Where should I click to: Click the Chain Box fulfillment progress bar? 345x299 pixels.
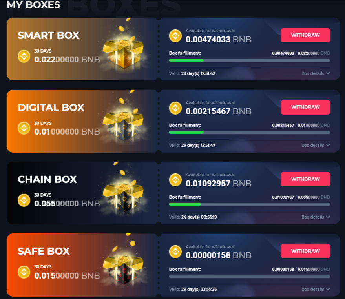click(x=250, y=204)
